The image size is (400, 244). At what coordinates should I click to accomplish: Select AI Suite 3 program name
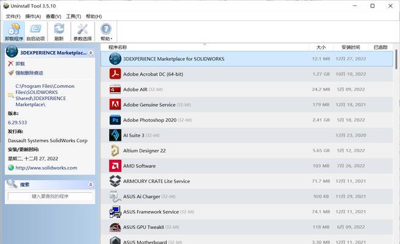point(134,135)
